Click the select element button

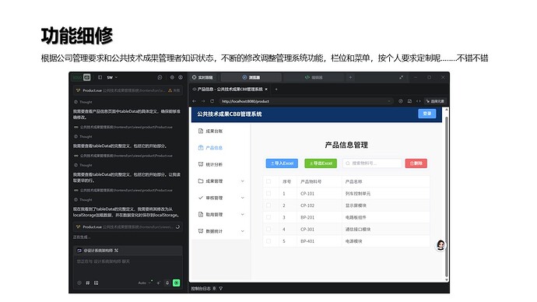(x=435, y=101)
